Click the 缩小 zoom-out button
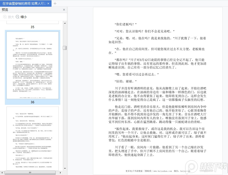This screenshot has height=175, width=228. click(21, 17)
